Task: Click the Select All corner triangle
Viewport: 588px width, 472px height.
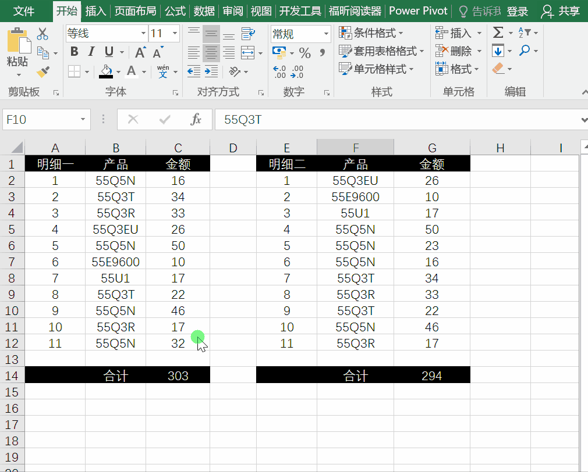Action: click(x=16, y=147)
